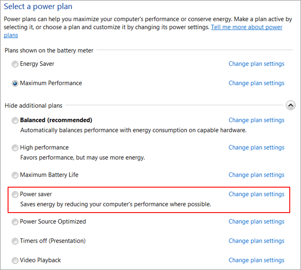Change plan settings for Maximum Performance
301x270 pixels.
[x=256, y=83]
